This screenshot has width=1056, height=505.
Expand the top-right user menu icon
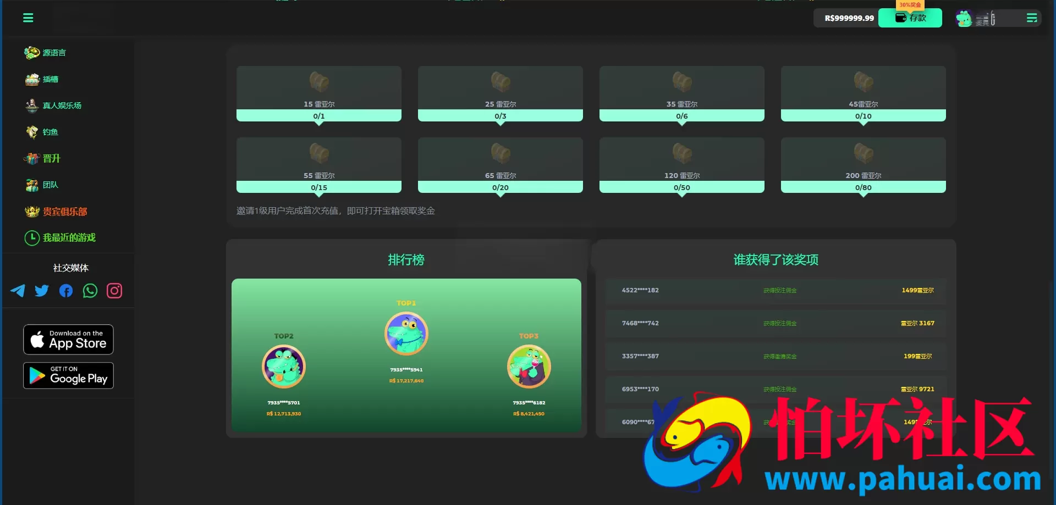pyautogui.click(x=1032, y=18)
